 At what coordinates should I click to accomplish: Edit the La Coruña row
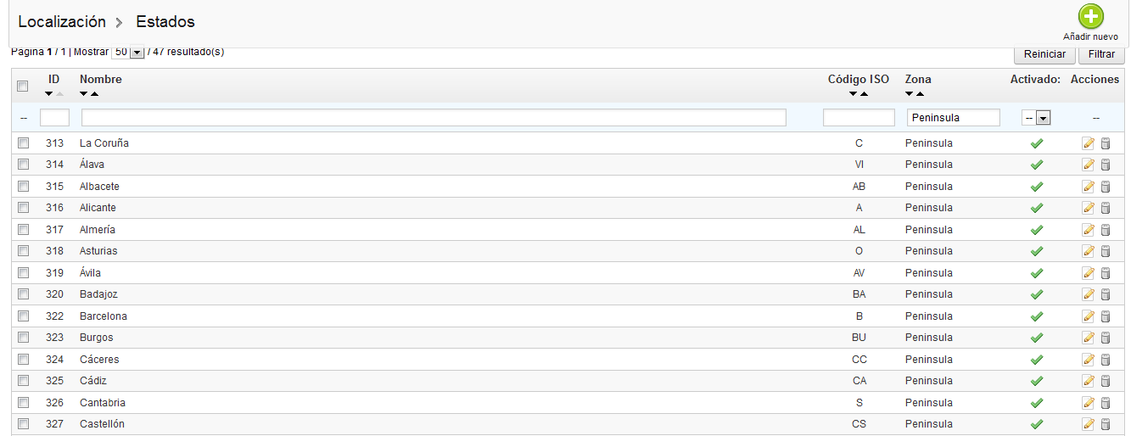tap(1088, 143)
